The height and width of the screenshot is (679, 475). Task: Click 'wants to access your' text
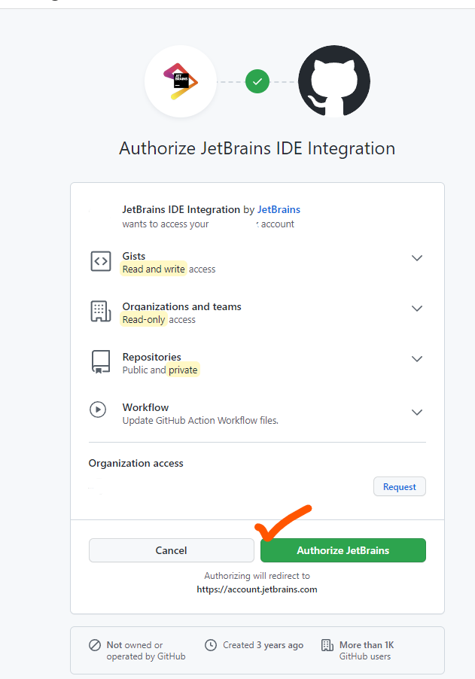tap(166, 224)
